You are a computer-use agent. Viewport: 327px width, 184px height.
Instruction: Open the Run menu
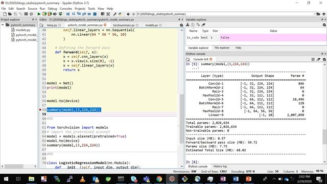coord(42,9)
